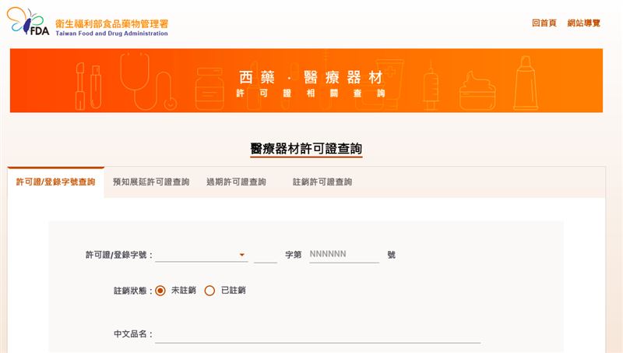The height and width of the screenshot is (353, 623).
Task: Go to 回首頁 home link
Action: [x=544, y=23]
